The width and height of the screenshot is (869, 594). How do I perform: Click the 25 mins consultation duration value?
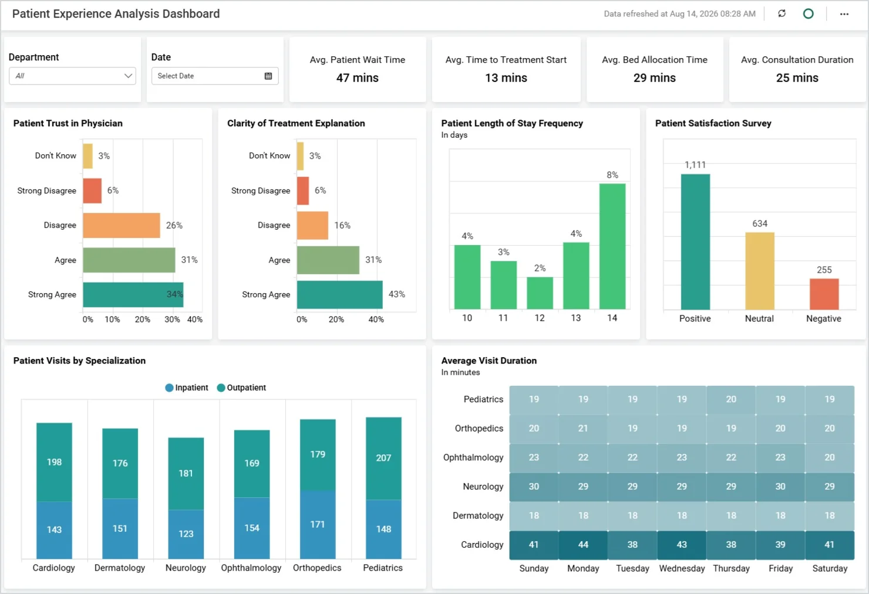pos(797,78)
